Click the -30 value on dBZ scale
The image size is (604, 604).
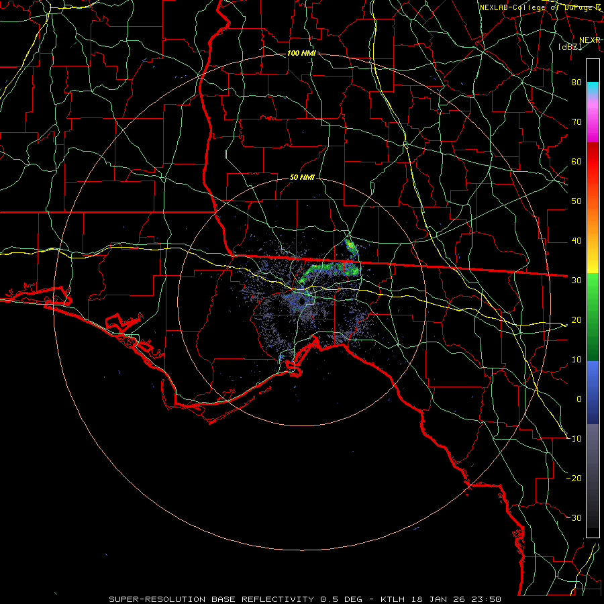click(x=574, y=517)
